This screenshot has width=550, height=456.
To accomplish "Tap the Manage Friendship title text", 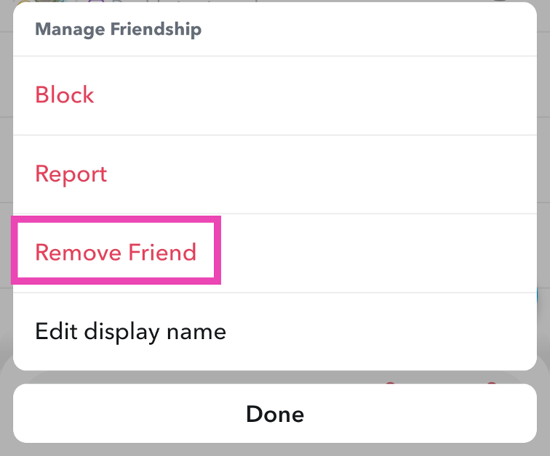I will point(119,30).
